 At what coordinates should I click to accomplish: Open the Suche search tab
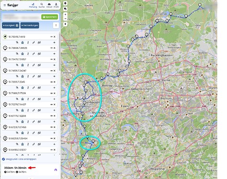click(42, 5)
